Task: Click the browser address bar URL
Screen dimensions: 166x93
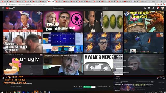Action: [32, 4]
